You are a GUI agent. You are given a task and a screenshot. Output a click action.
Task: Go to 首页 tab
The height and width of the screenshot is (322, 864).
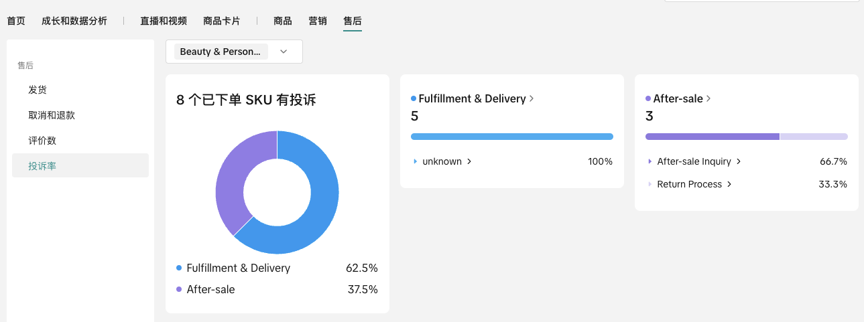pyautogui.click(x=16, y=21)
